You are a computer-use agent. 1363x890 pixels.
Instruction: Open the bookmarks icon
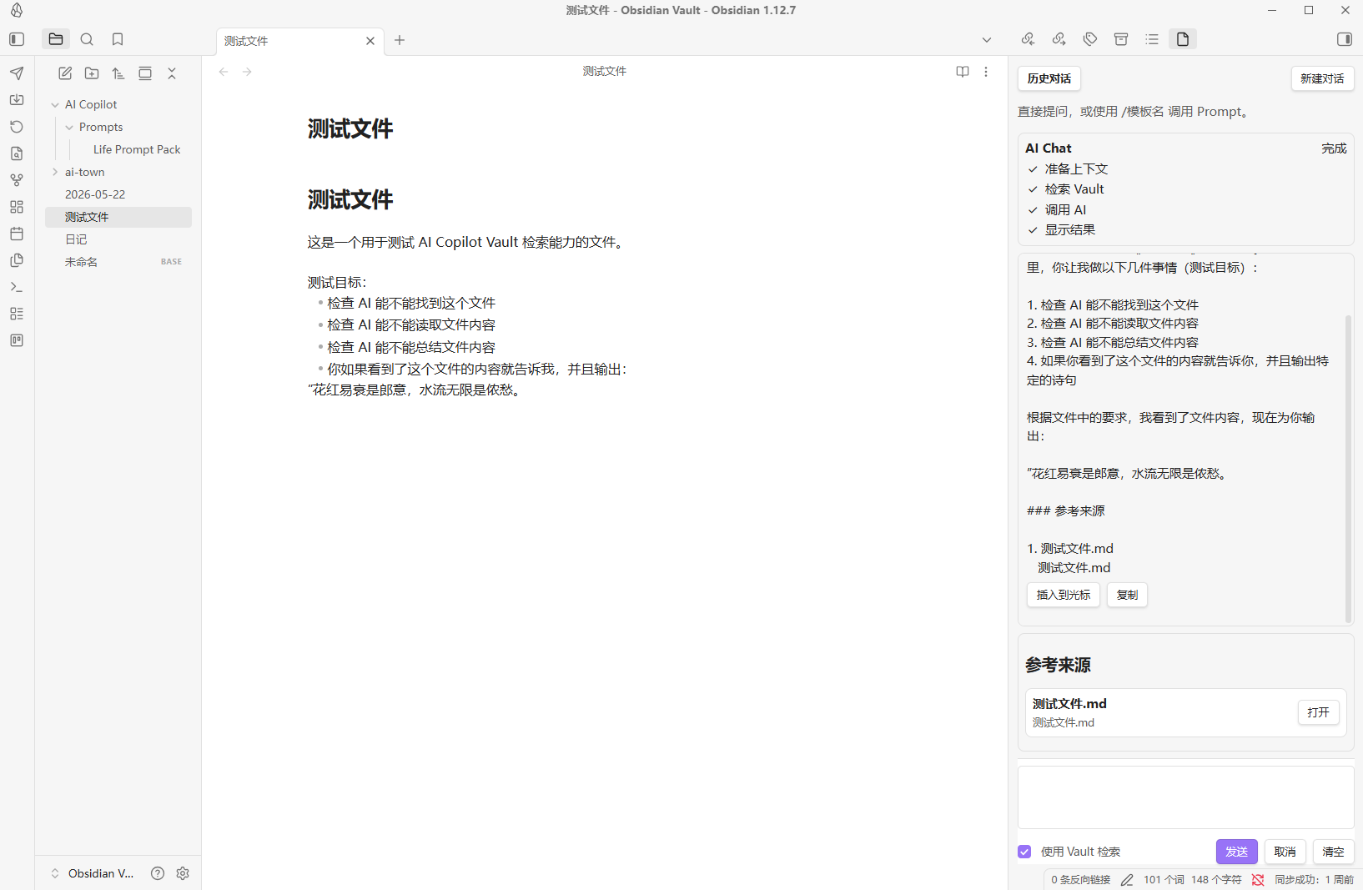coord(118,39)
